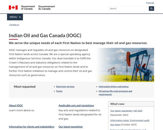Open the Our latest newsletter heading link
Viewport: 163px width, 130px height.
(71, 126)
